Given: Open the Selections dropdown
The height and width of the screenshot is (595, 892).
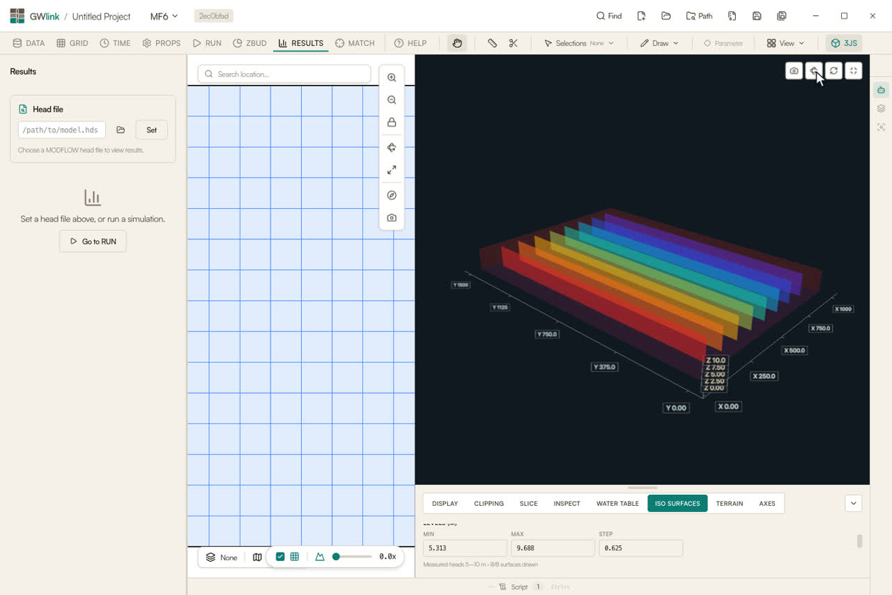Looking at the screenshot, I should [x=579, y=43].
